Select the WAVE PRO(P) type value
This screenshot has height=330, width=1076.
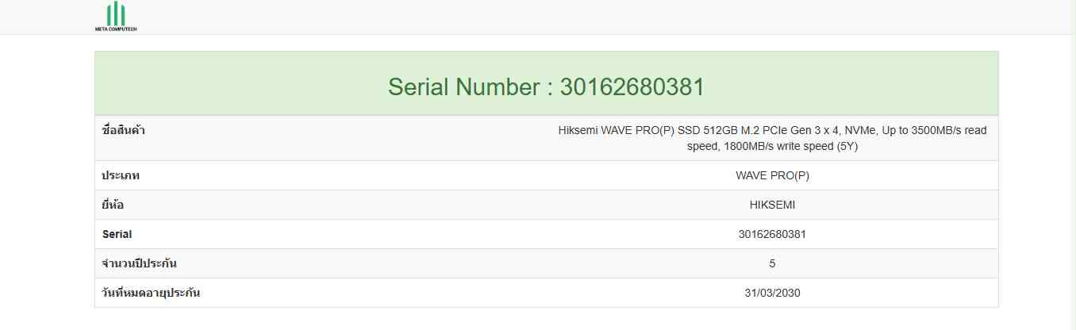pyautogui.click(x=772, y=175)
